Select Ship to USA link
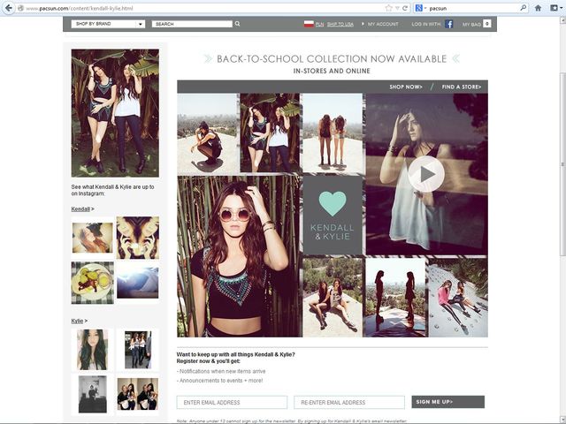The width and height of the screenshot is (566, 424). (340, 24)
